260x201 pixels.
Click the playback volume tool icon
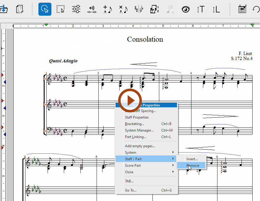[x=92, y=9]
